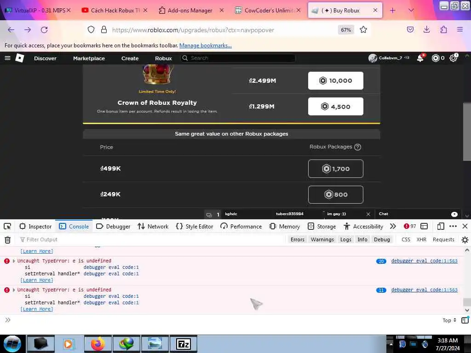Toggle Errors filter in console

(298, 239)
